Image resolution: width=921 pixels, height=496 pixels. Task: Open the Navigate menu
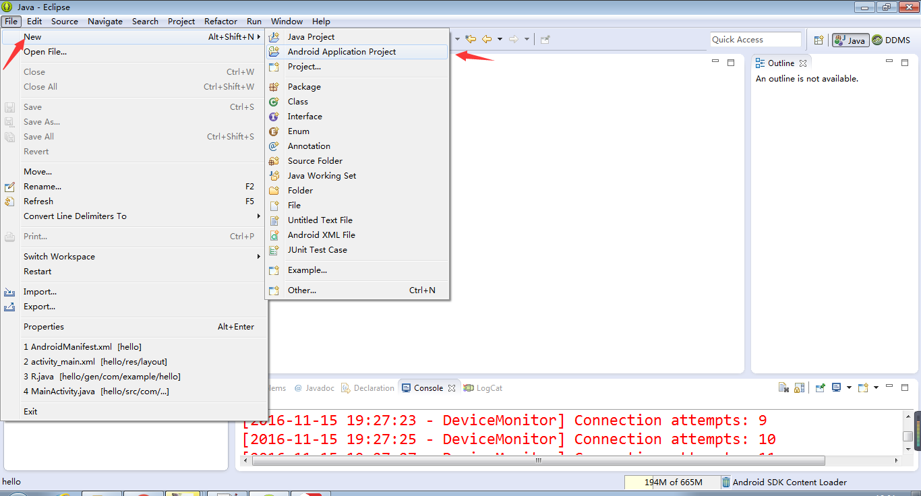(x=105, y=21)
